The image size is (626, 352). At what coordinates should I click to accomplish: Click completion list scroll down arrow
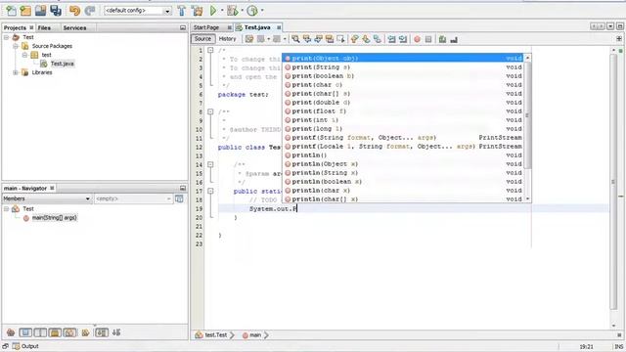click(528, 198)
